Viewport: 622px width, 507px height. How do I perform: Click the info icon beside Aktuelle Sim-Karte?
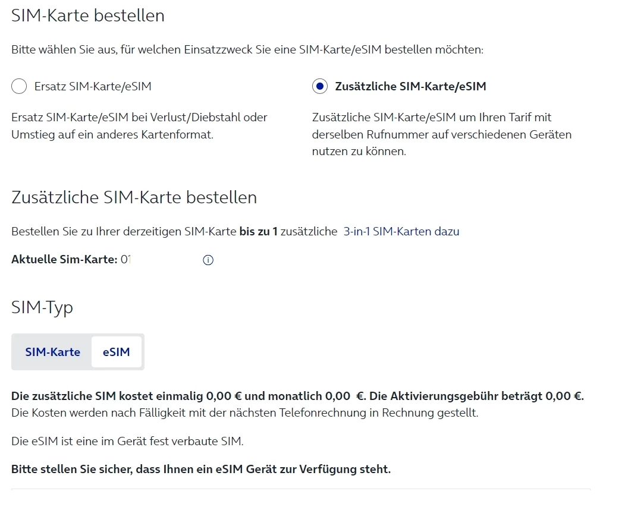(208, 260)
